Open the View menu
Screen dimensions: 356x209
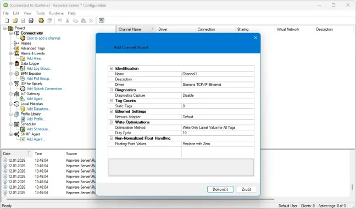[27, 13]
